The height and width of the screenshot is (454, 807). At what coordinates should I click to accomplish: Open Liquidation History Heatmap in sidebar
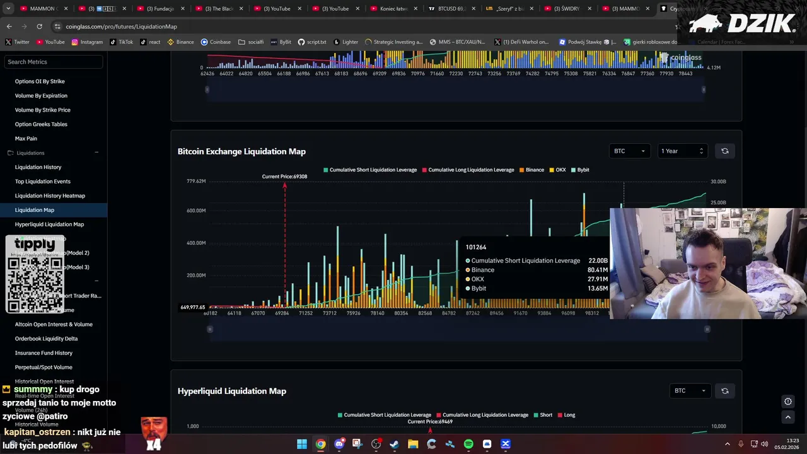click(x=50, y=195)
